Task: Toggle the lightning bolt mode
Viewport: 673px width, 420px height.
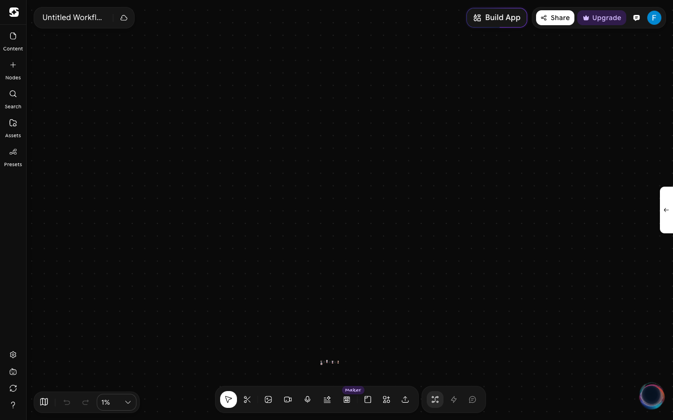Action: point(454,399)
